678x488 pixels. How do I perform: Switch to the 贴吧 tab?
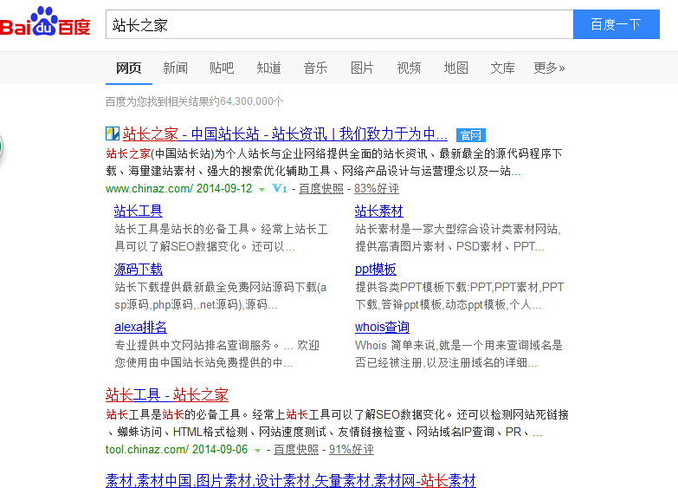(222, 68)
